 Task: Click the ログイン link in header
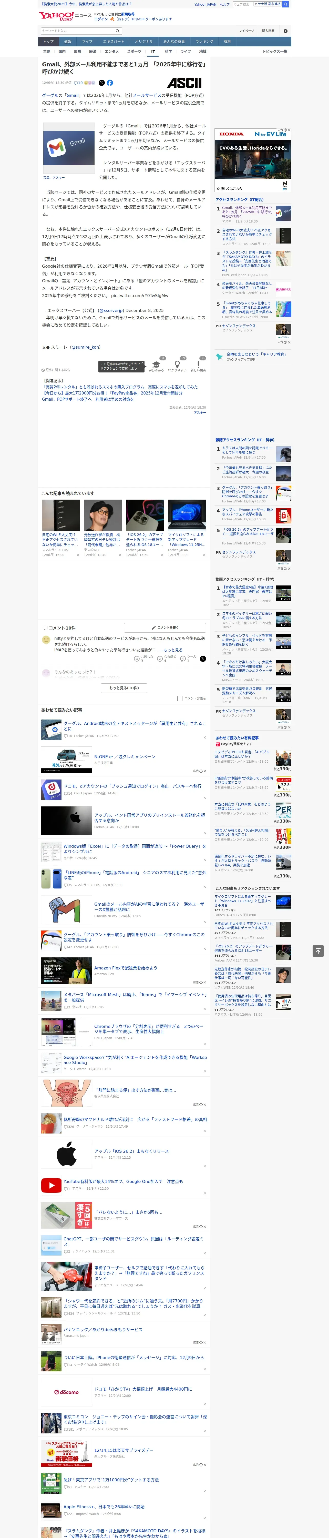point(101,19)
